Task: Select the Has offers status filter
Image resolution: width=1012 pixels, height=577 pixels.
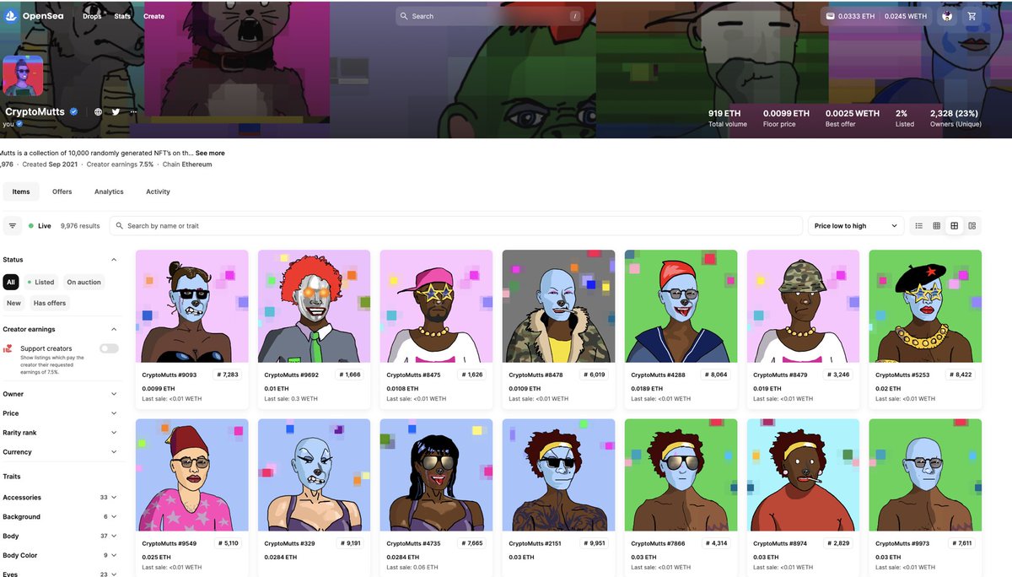Action: (x=50, y=303)
